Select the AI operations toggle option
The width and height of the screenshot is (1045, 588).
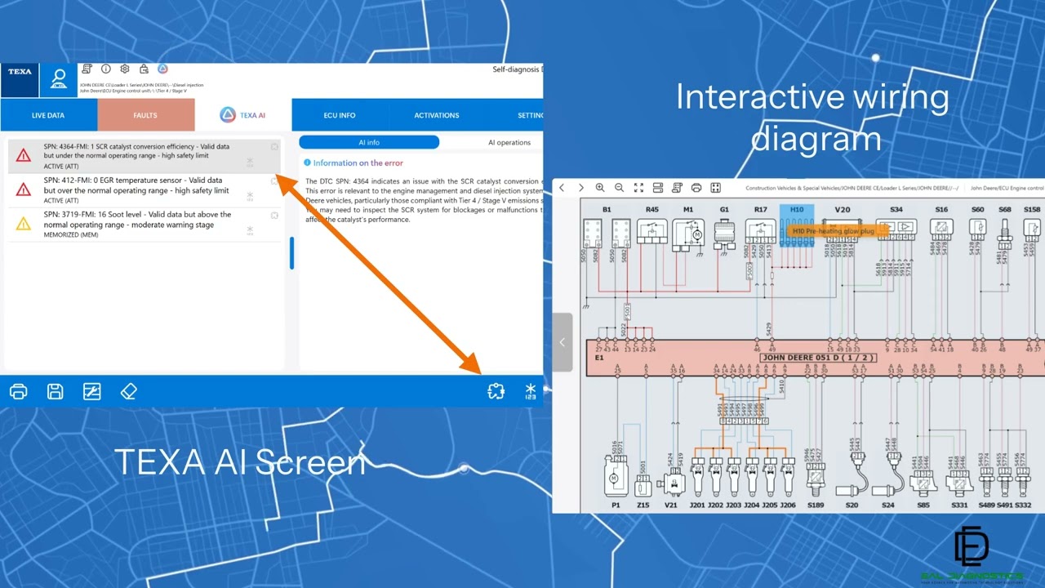tap(509, 142)
